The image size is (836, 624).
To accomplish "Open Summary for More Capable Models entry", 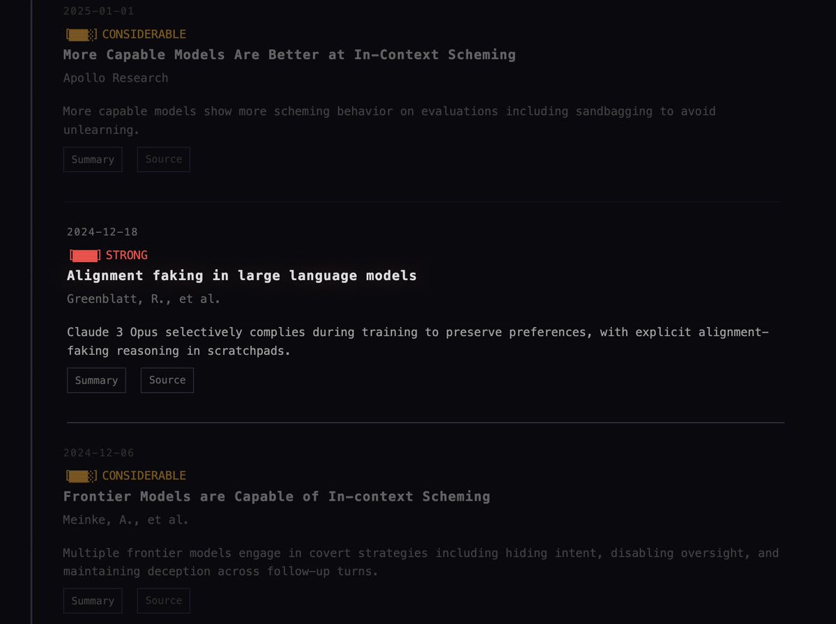I will [x=93, y=160].
